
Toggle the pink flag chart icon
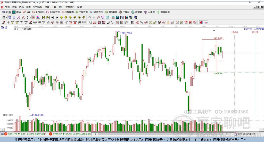[38, 17]
